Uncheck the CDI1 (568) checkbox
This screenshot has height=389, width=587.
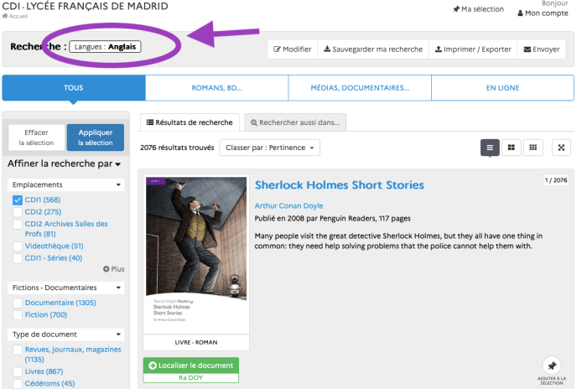coord(18,200)
